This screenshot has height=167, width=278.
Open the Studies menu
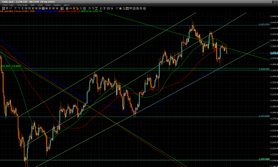[x=57, y=5]
